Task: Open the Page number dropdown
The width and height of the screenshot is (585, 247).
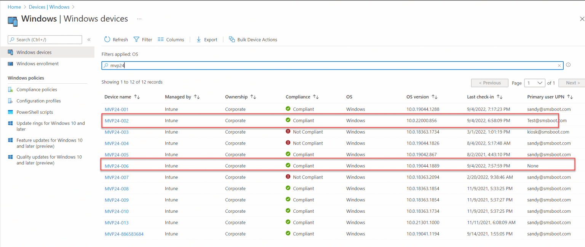Action: 534,83
